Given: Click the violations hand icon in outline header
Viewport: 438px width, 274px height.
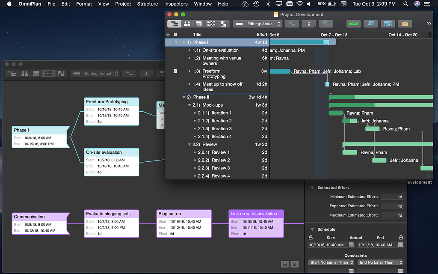Looking at the screenshot, I should click(168, 34).
